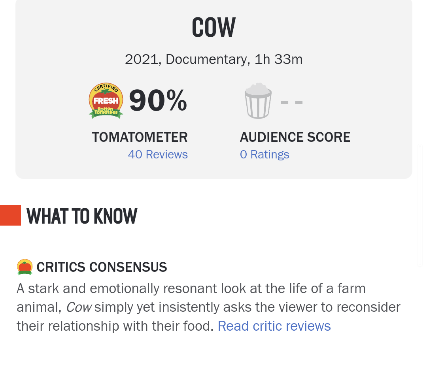Click the Certified Fresh tomato badge
Viewport: 427px width, 369px height.
point(106,101)
